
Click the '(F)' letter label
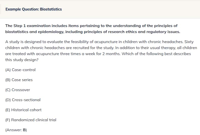click(x=8, y=120)
